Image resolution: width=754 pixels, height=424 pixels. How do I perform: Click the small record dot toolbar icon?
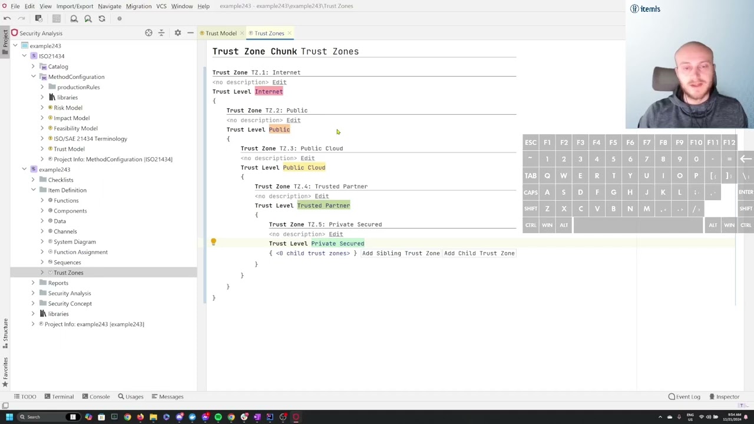[119, 19]
